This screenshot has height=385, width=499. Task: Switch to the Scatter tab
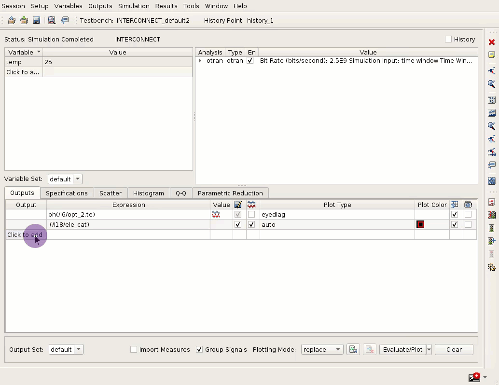pyautogui.click(x=110, y=193)
